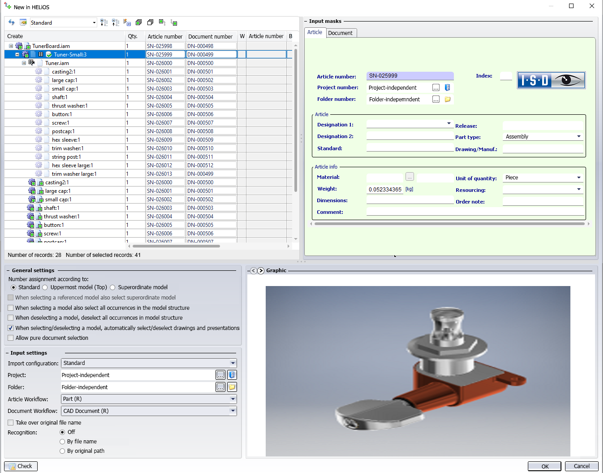Check 'Take over original file name'
Image resolution: width=604 pixels, height=473 pixels.
click(x=11, y=423)
